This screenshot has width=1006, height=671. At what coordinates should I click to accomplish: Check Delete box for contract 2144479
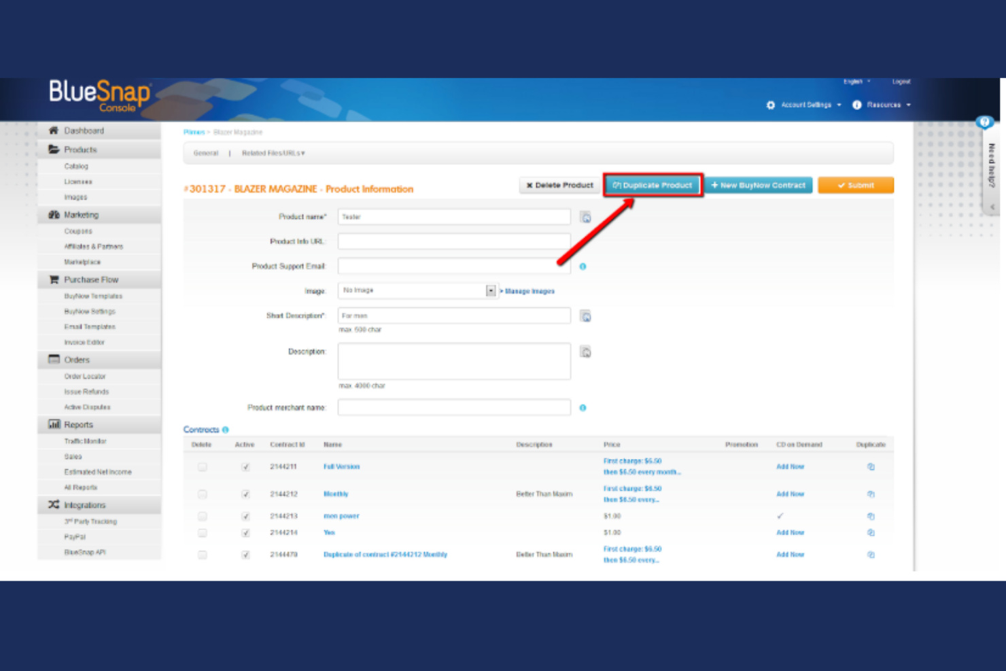pos(203,555)
